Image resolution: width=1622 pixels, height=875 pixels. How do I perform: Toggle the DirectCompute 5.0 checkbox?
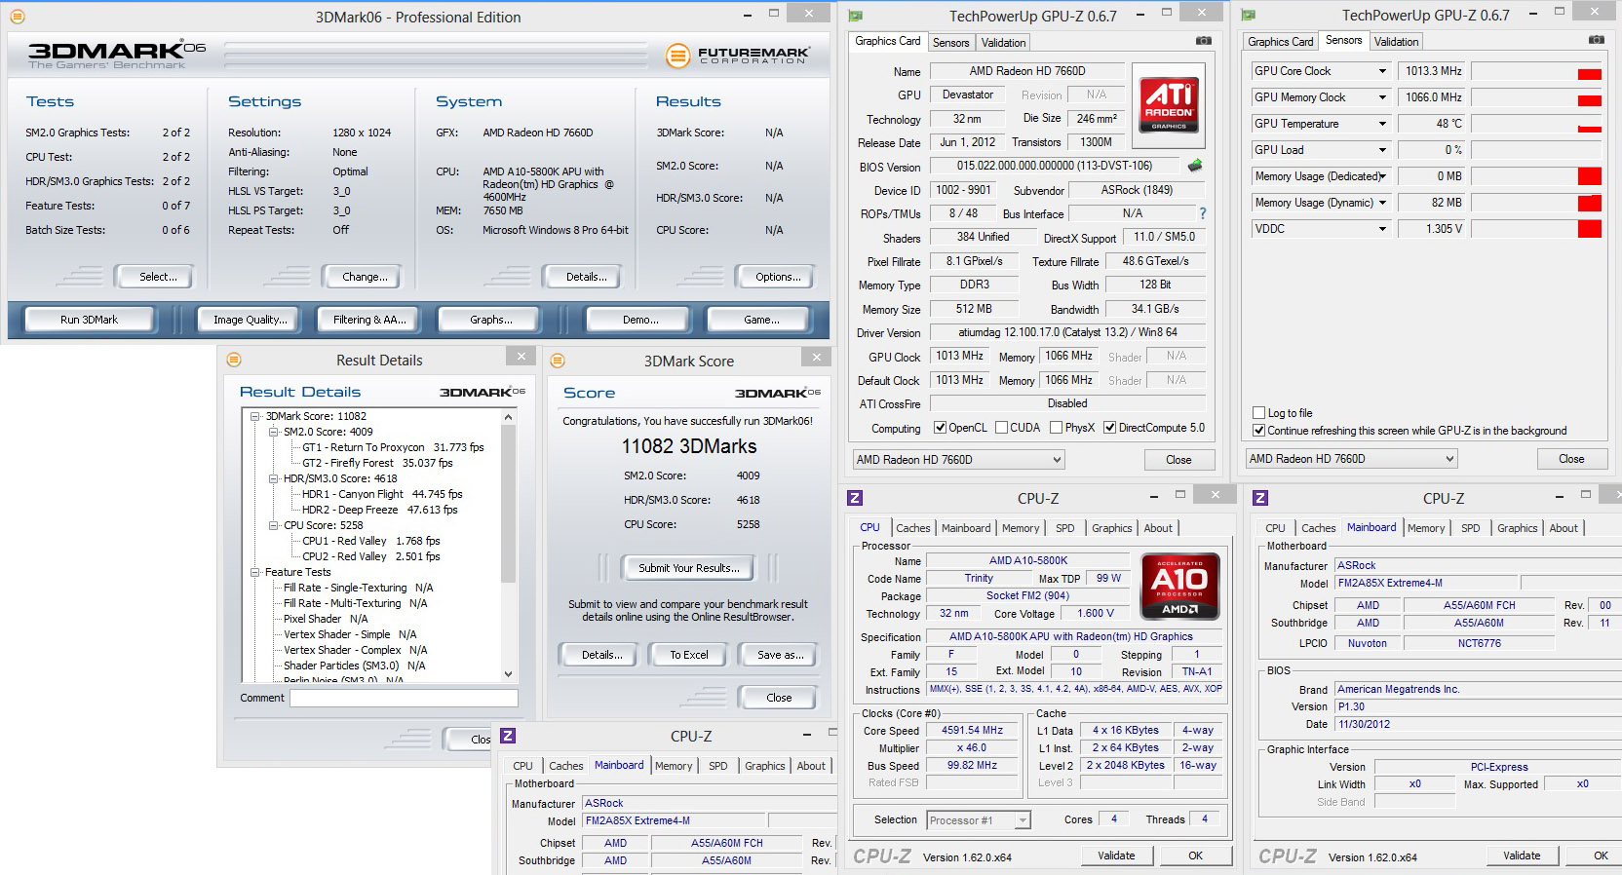point(1109,428)
